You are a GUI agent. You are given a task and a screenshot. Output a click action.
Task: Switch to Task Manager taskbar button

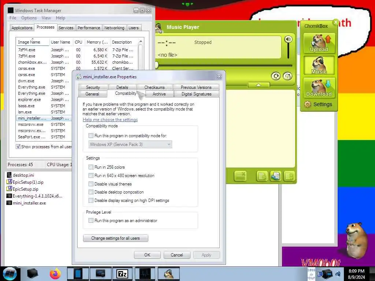[145, 274]
